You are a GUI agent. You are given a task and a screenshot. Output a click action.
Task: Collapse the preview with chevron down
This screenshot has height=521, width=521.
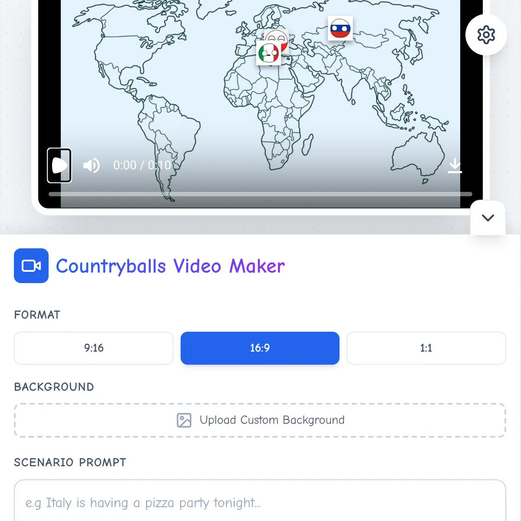pyautogui.click(x=488, y=218)
